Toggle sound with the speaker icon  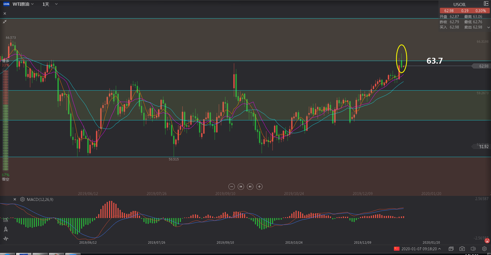(473, 249)
